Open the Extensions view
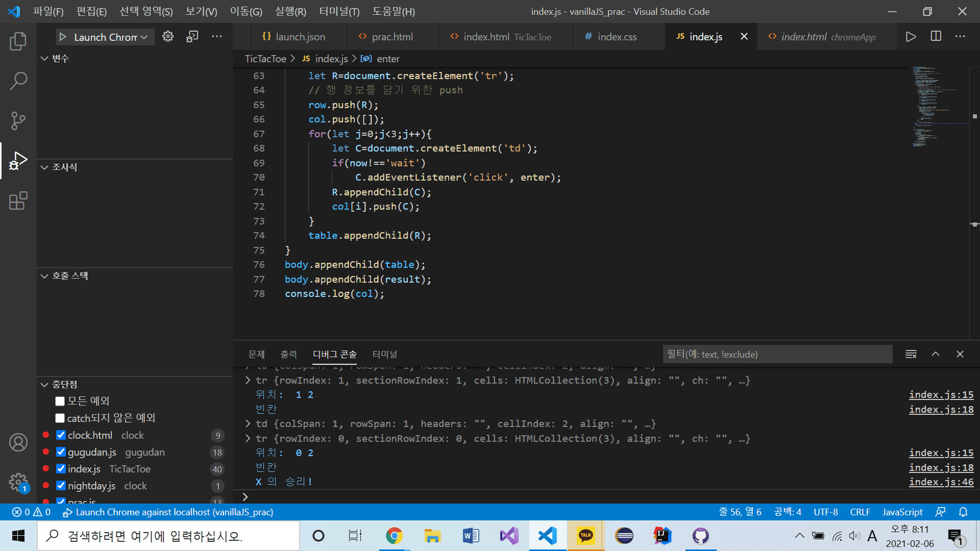 18,201
